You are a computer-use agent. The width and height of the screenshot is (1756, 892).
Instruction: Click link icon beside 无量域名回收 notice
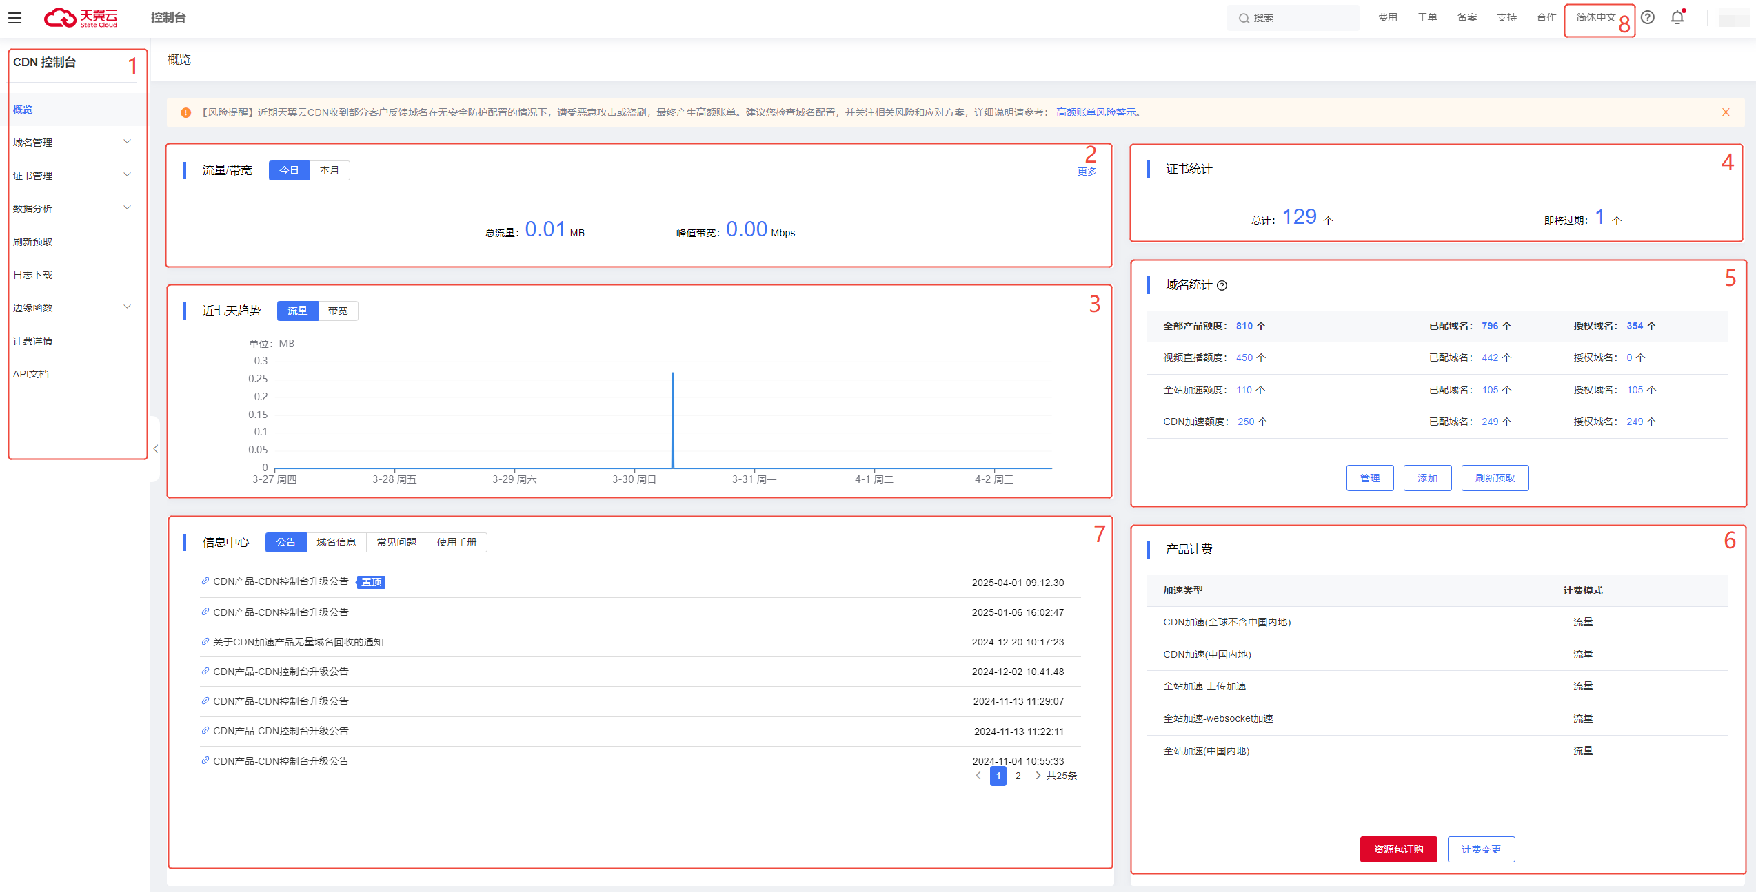point(205,641)
